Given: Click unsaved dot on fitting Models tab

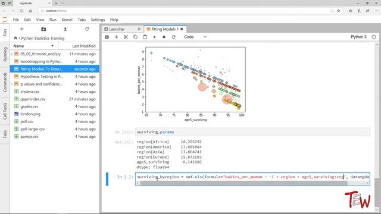Looking at the screenshot, I should [182, 29].
